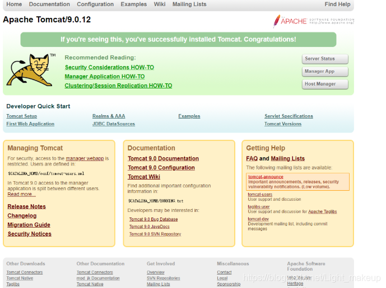386x288 pixels.
Task: Open Tomcat 9.0 Bug Database link
Action: tap(154, 219)
